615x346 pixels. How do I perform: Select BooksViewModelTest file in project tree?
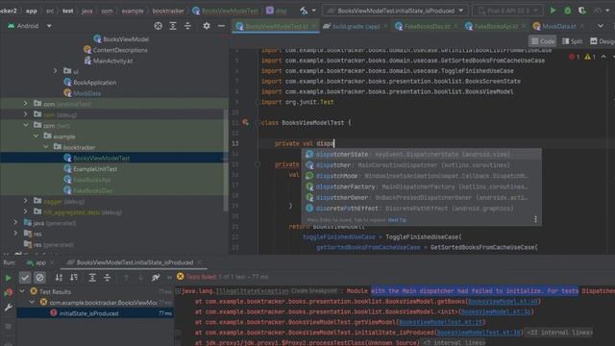(101, 158)
